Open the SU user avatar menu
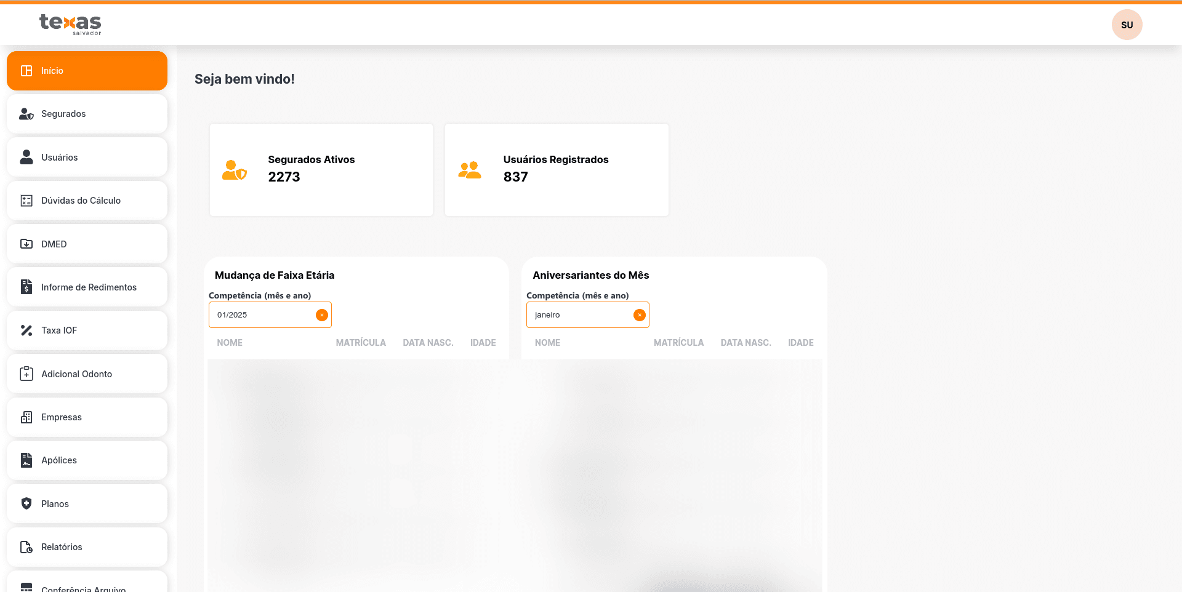Image resolution: width=1182 pixels, height=592 pixels. 1127,25
